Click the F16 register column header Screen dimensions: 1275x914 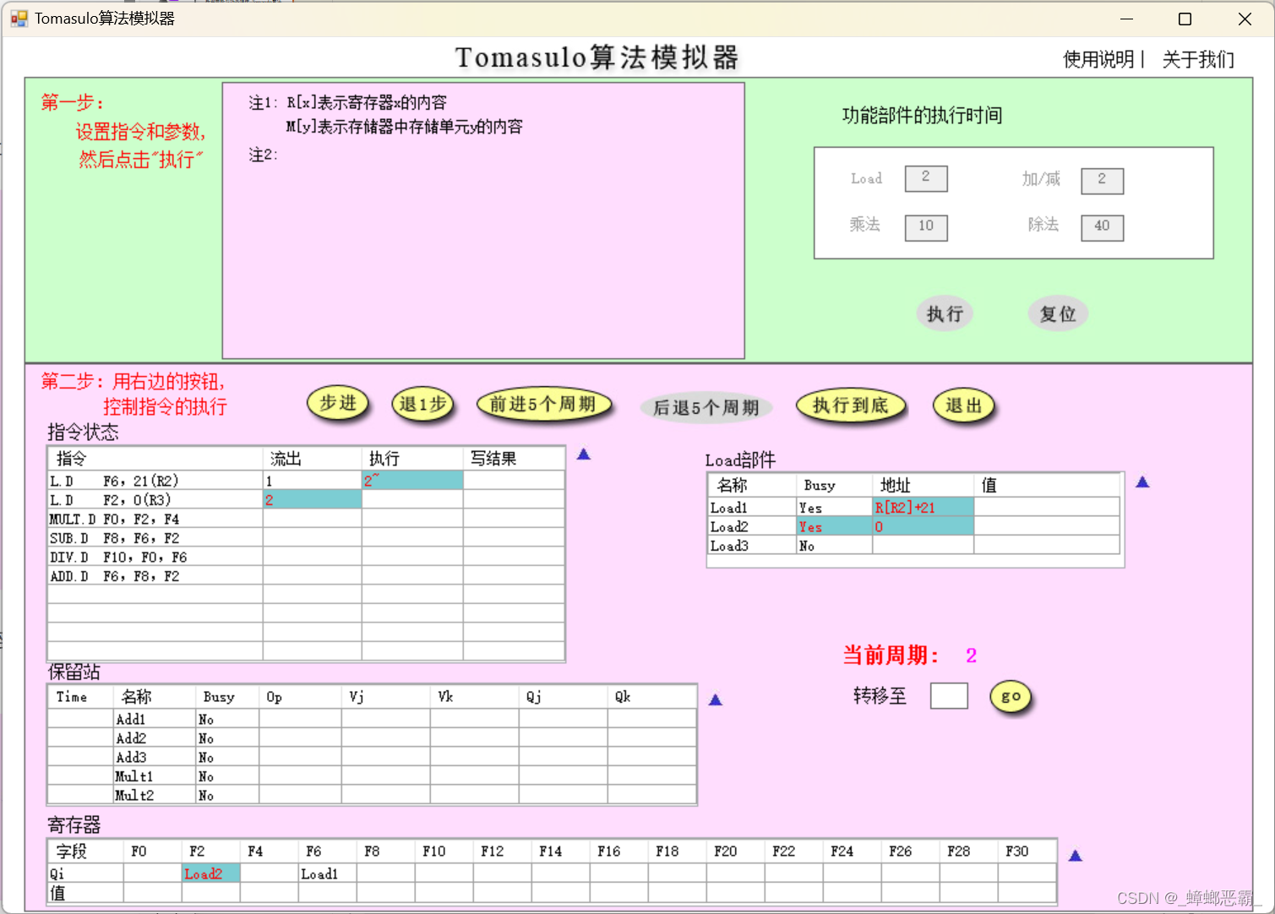[x=618, y=851]
